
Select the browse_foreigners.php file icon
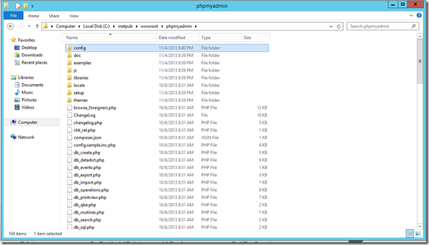click(x=69, y=107)
